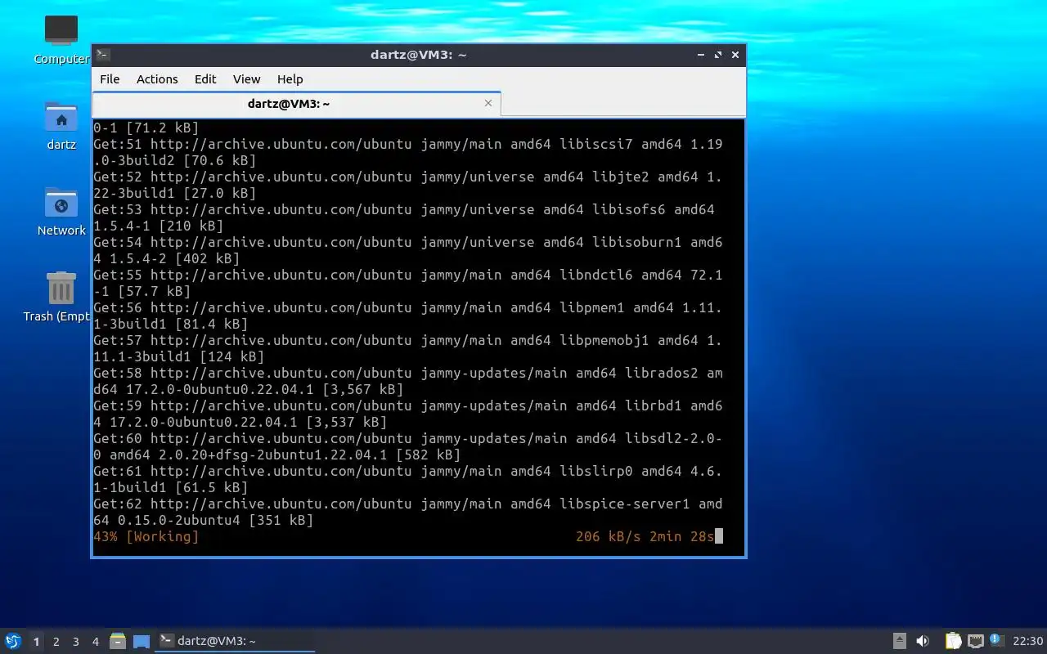Select the dartz@VM3 terminal taskbar button
The width and height of the screenshot is (1047, 654).
236,641
